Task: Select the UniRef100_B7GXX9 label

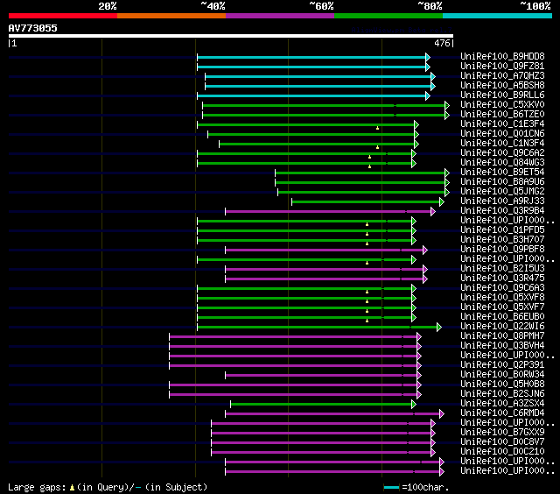Action: [502, 433]
